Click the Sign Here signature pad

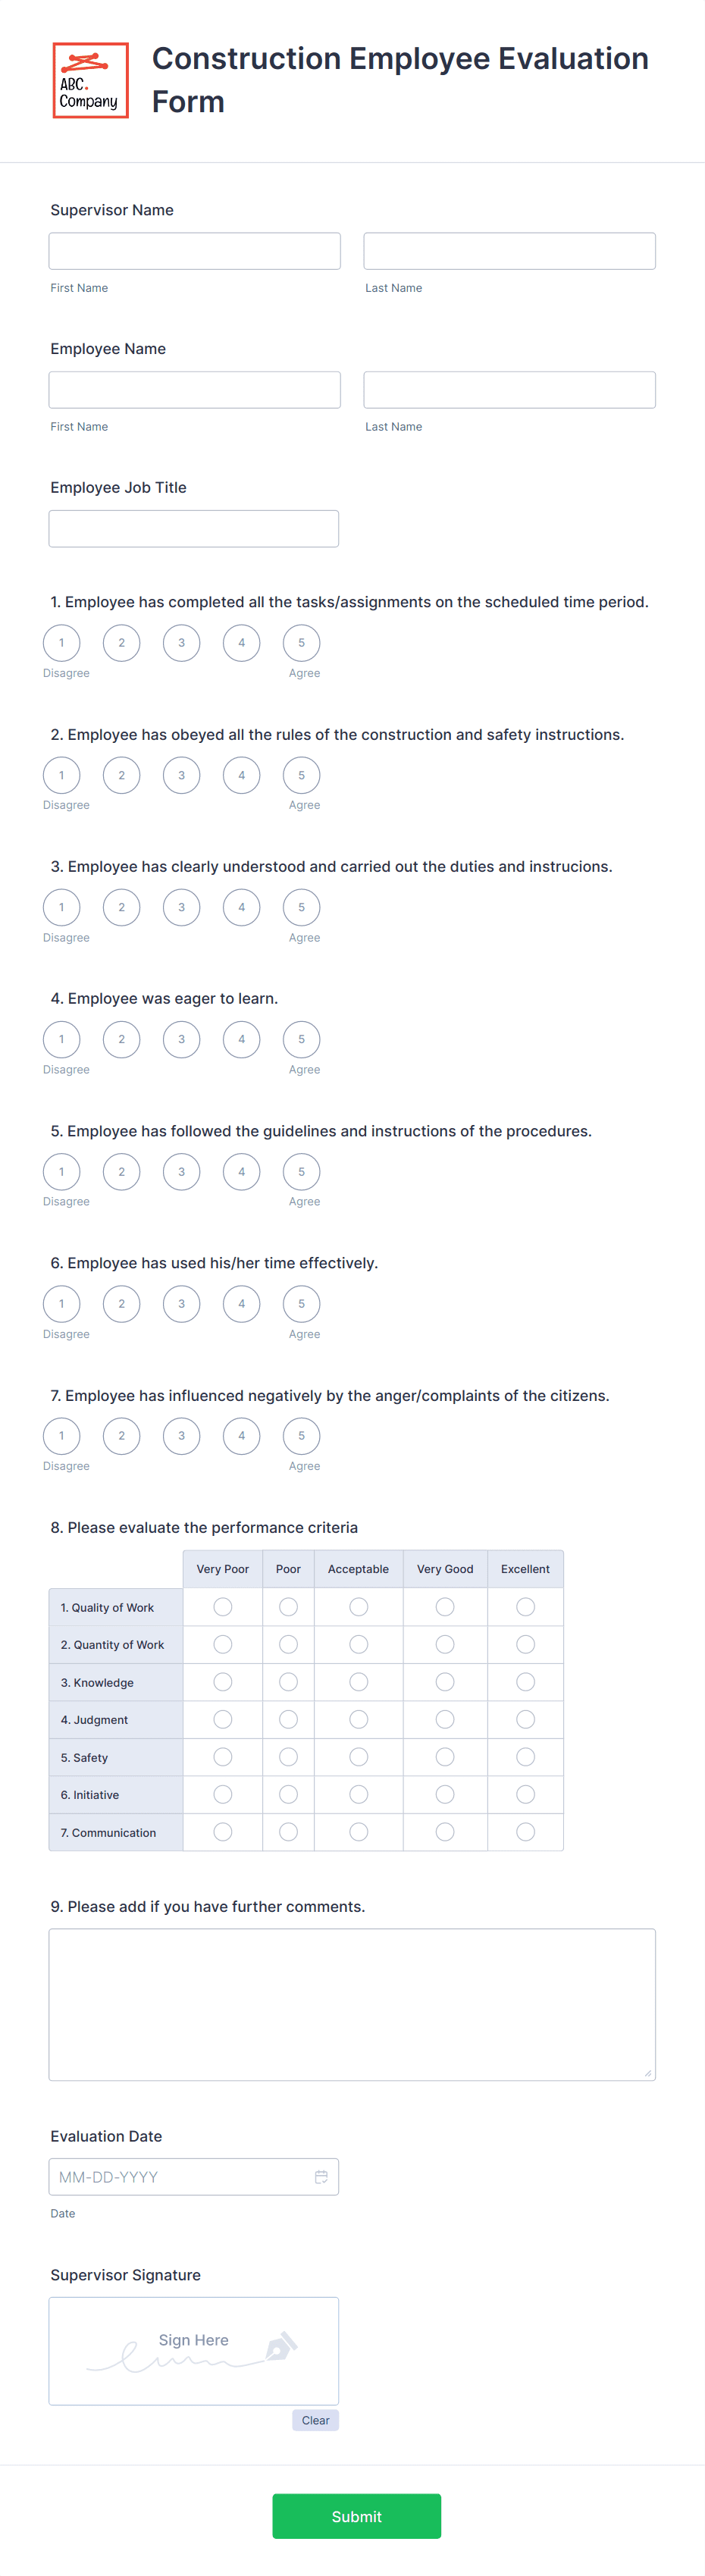pyautogui.click(x=194, y=2351)
